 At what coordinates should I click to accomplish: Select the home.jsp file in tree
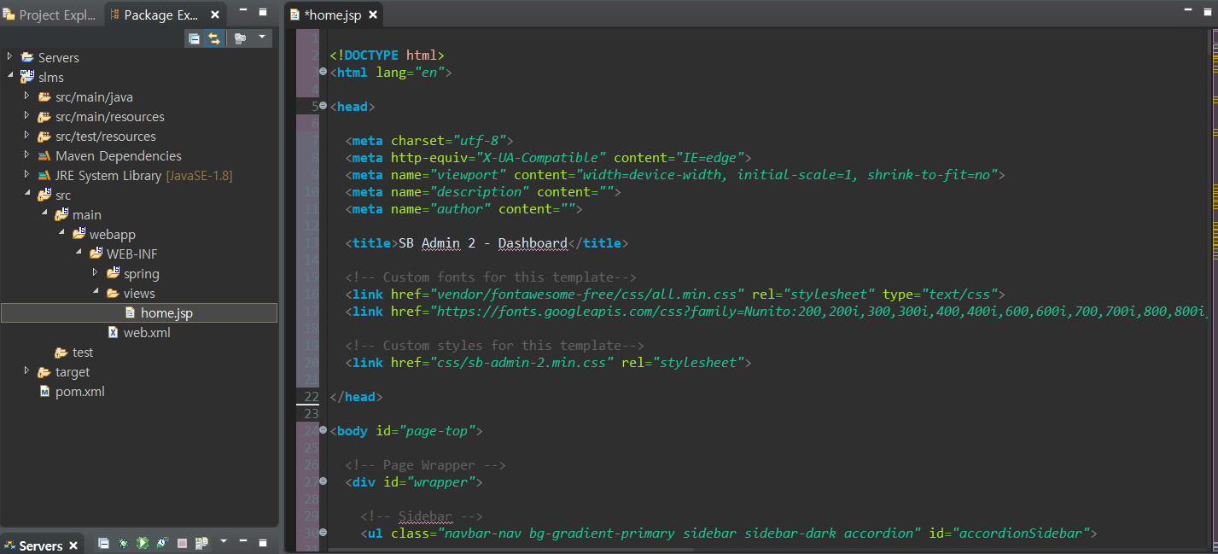pos(139,313)
